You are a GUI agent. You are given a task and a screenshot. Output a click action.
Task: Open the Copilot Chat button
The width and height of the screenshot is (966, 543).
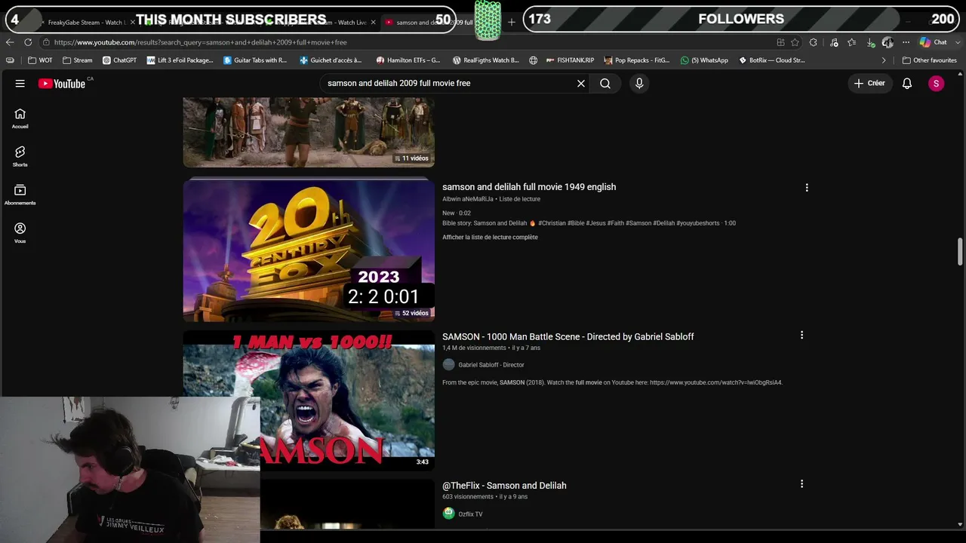tap(933, 42)
